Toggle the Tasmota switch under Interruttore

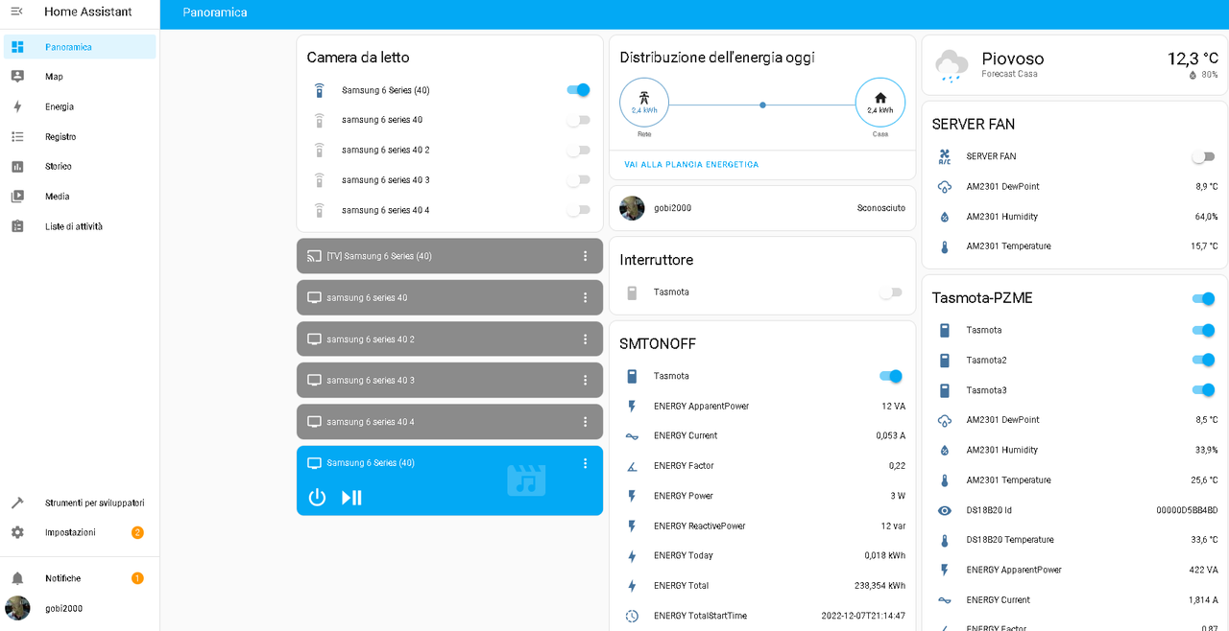(891, 292)
